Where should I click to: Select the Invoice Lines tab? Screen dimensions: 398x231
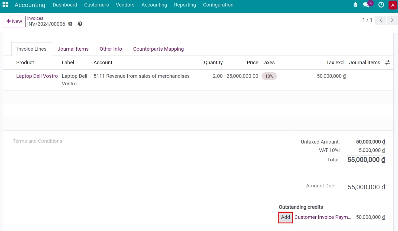[32, 49]
